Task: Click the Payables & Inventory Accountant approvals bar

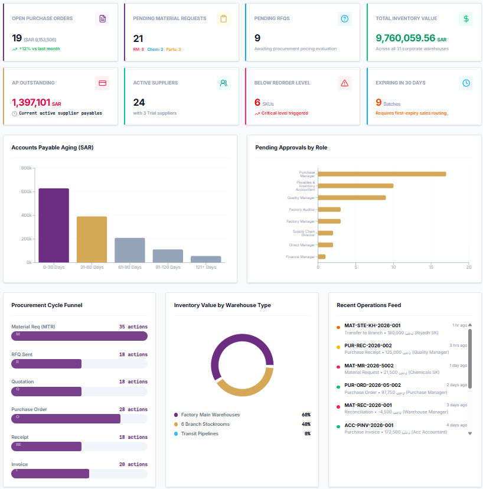Action: (355, 186)
